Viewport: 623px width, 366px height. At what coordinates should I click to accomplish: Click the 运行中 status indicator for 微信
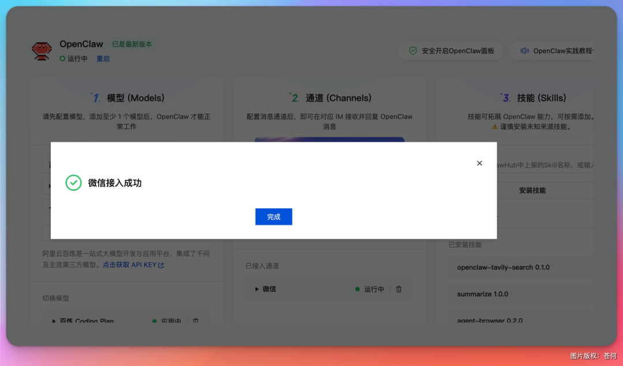373,289
